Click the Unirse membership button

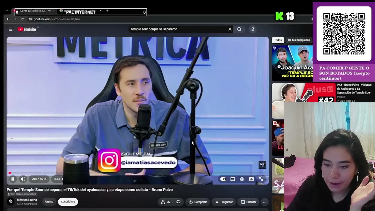(x=49, y=202)
